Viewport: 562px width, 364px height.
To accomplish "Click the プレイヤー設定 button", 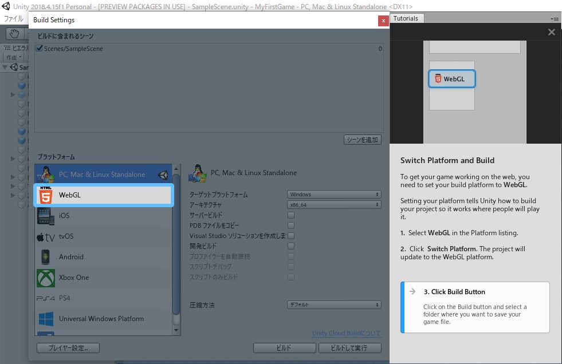I will [68, 348].
